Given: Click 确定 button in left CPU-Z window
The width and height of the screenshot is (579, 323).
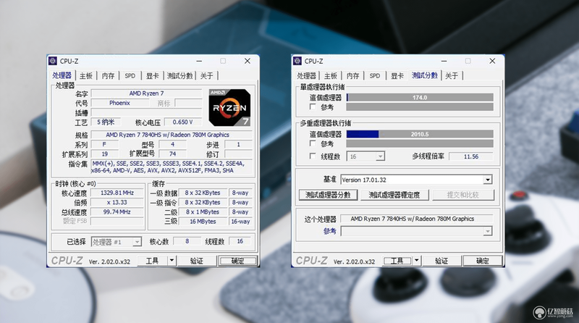Looking at the screenshot, I should click(237, 261).
